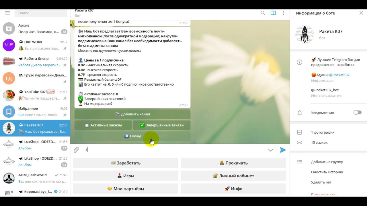367x206 pixels.
Task: Close the bot information panel
Action: pos(361,13)
